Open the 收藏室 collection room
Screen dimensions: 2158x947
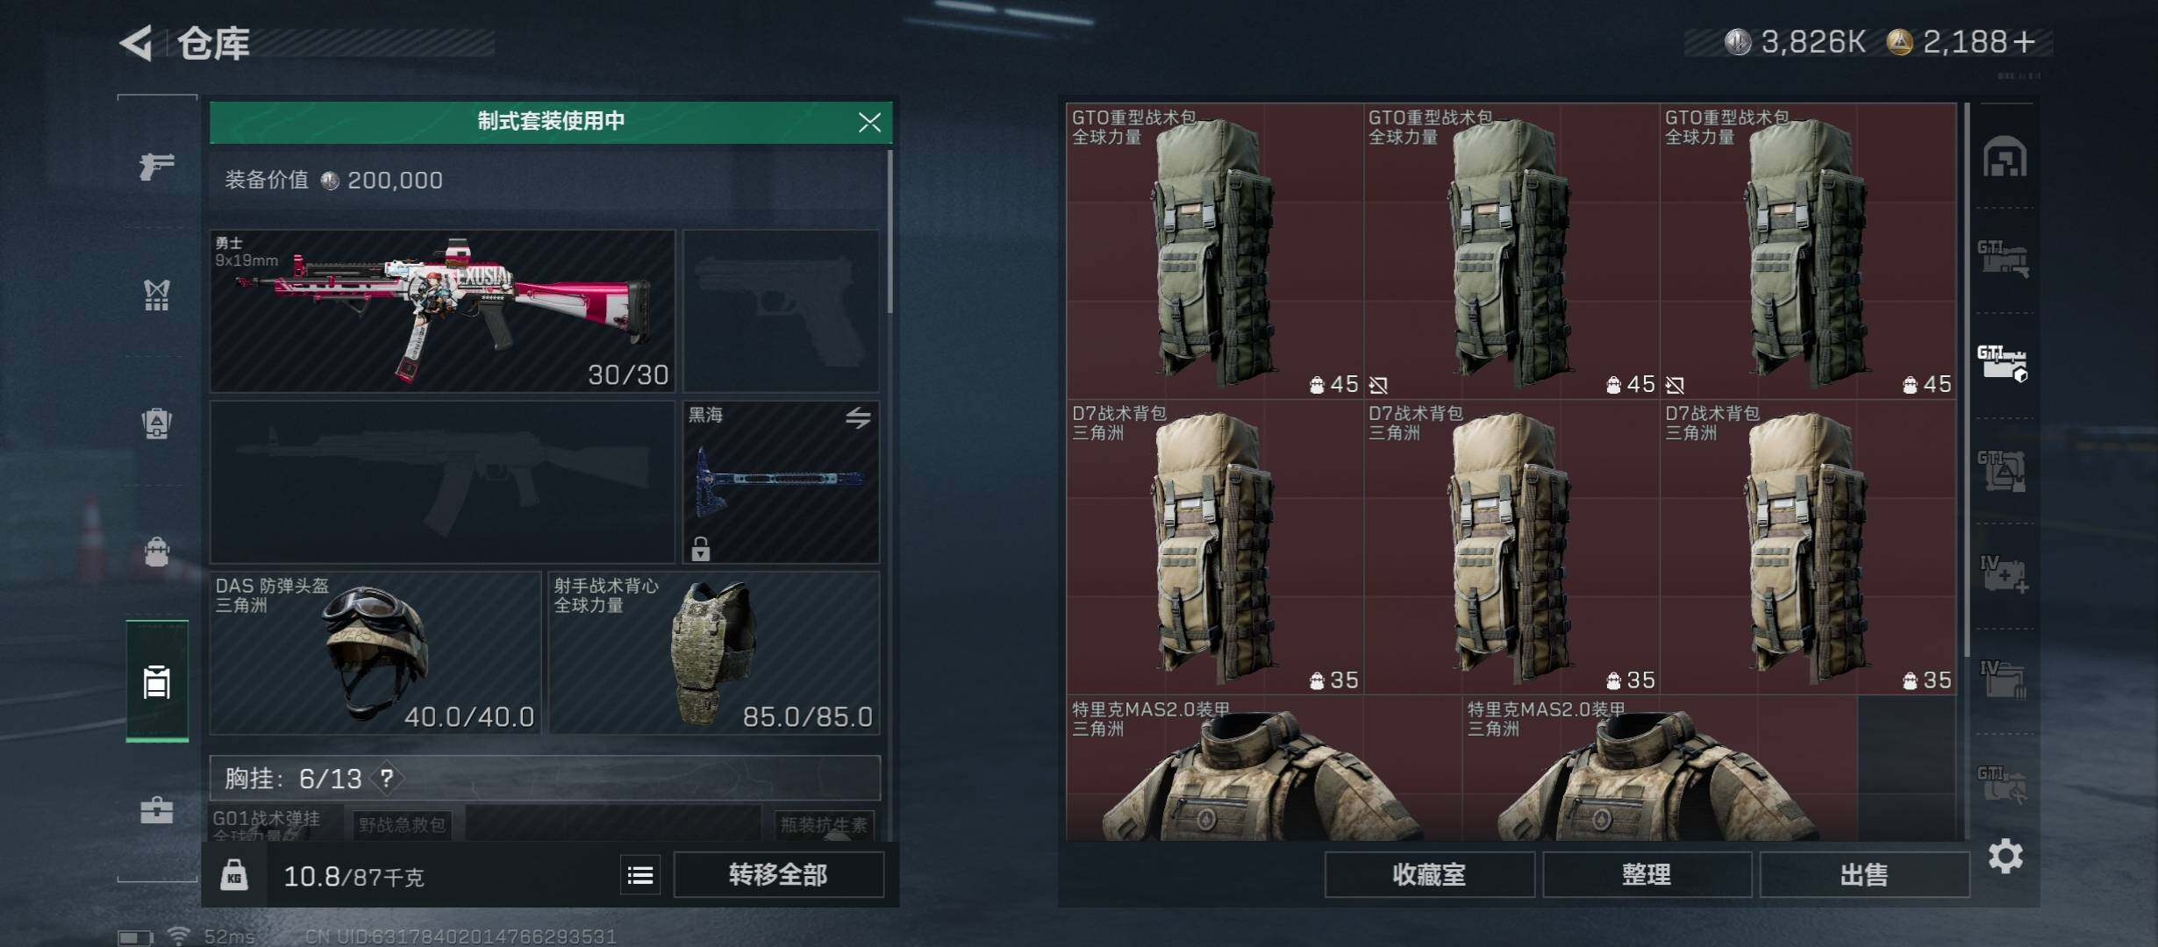pyautogui.click(x=1429, y=875)
